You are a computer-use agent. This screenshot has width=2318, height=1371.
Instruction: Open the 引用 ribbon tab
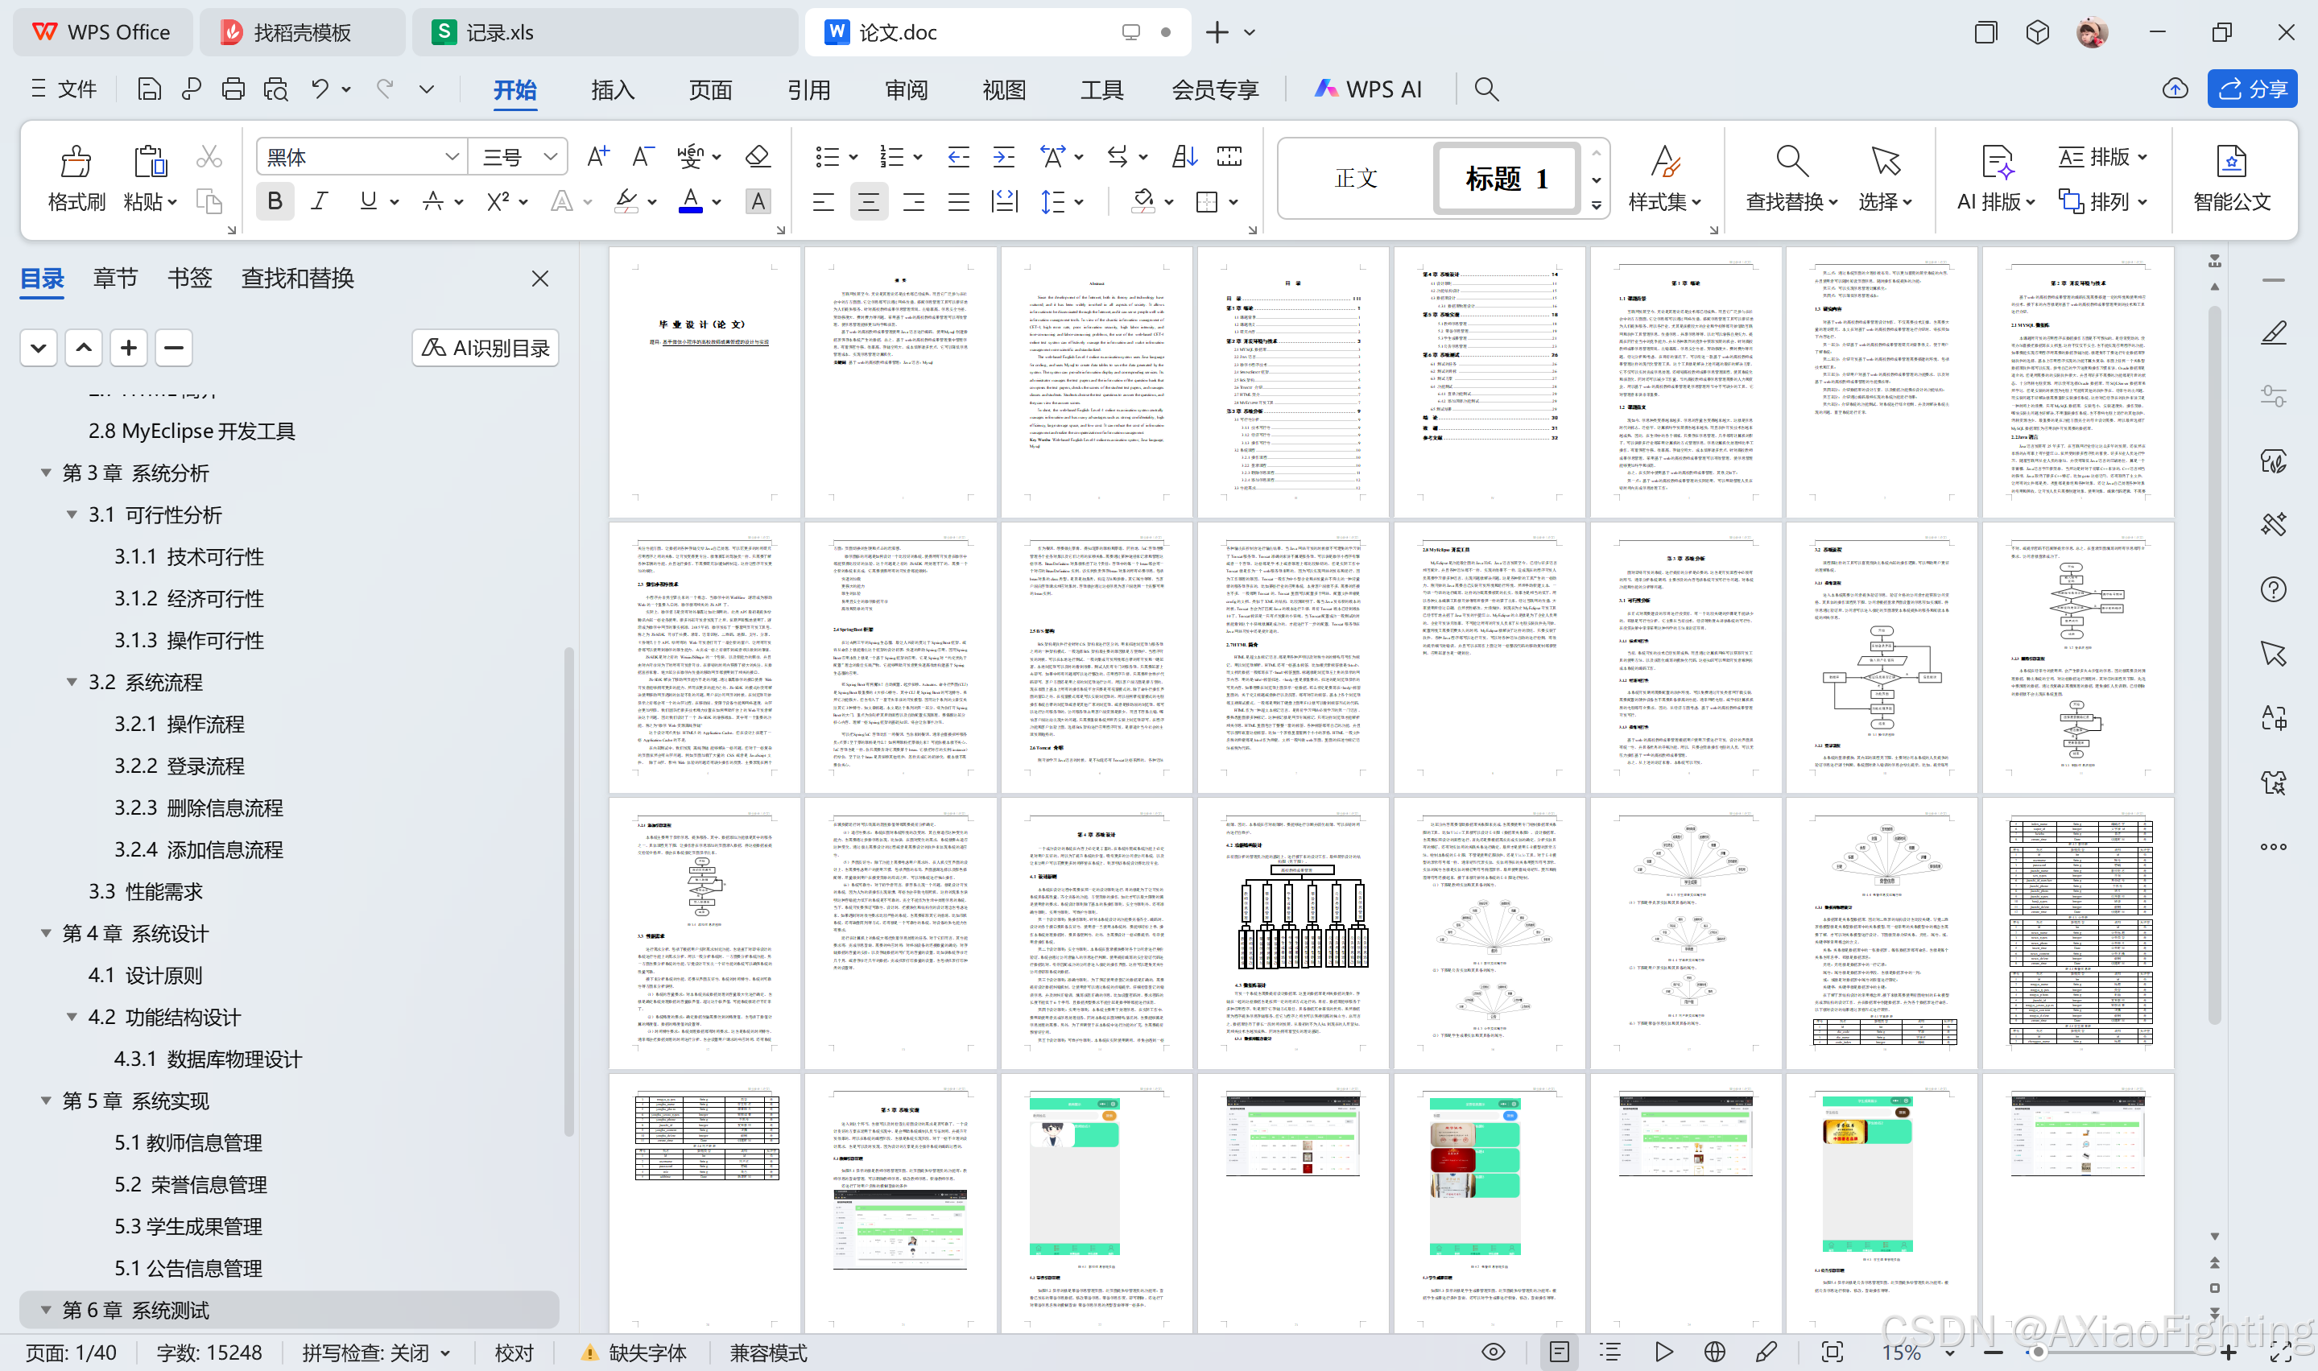[x=808, y=89]
